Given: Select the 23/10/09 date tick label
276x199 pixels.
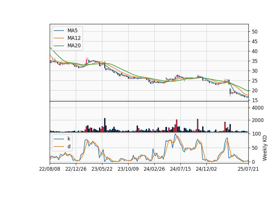Looking at the screenshot, I should [x=128, y=169].
